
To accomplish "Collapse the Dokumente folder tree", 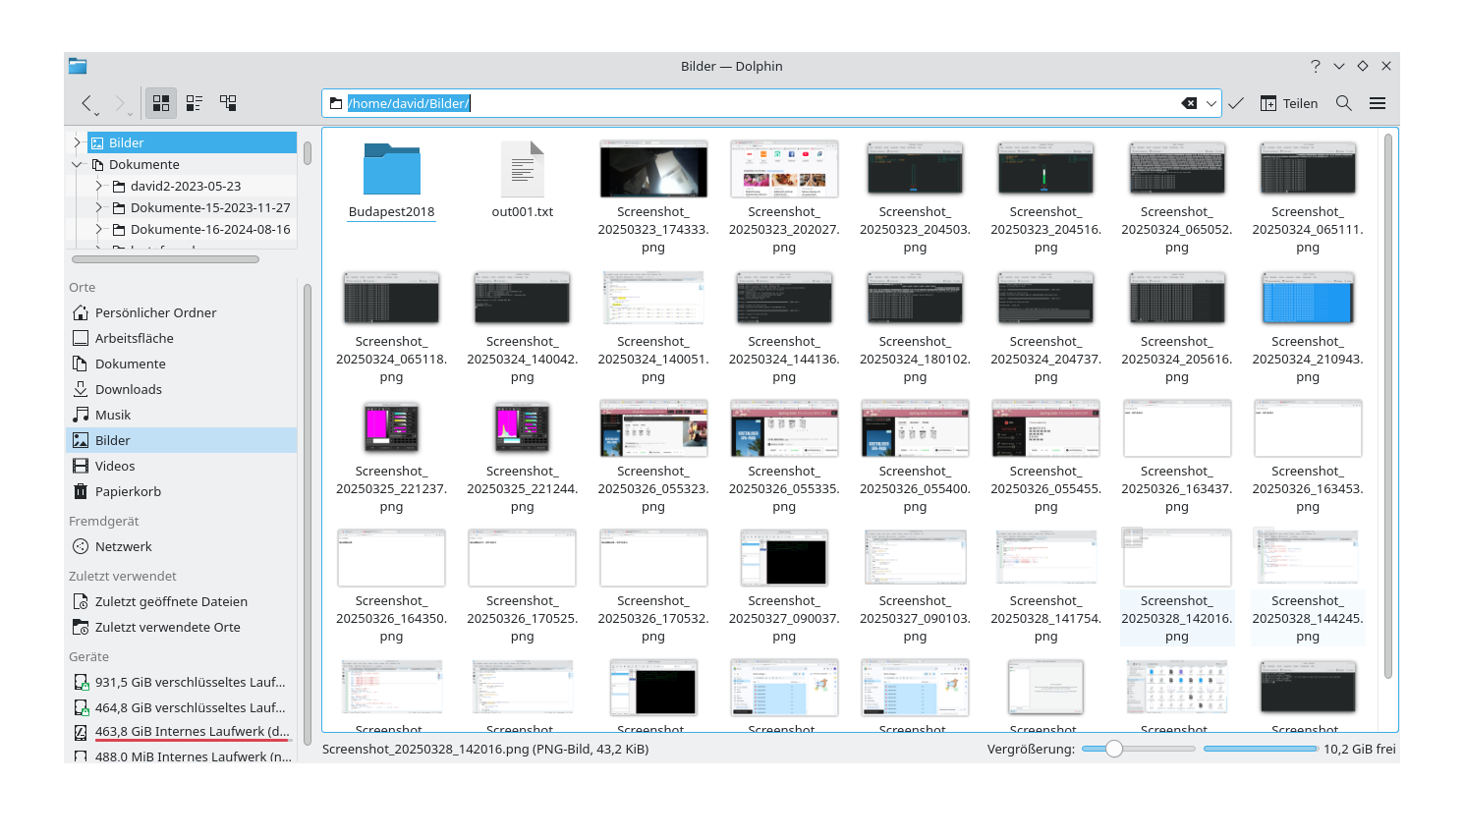I will click(x=77, y=164).
